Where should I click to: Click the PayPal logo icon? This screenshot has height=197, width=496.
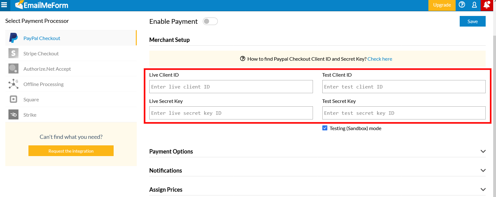[x=13, y=38]
